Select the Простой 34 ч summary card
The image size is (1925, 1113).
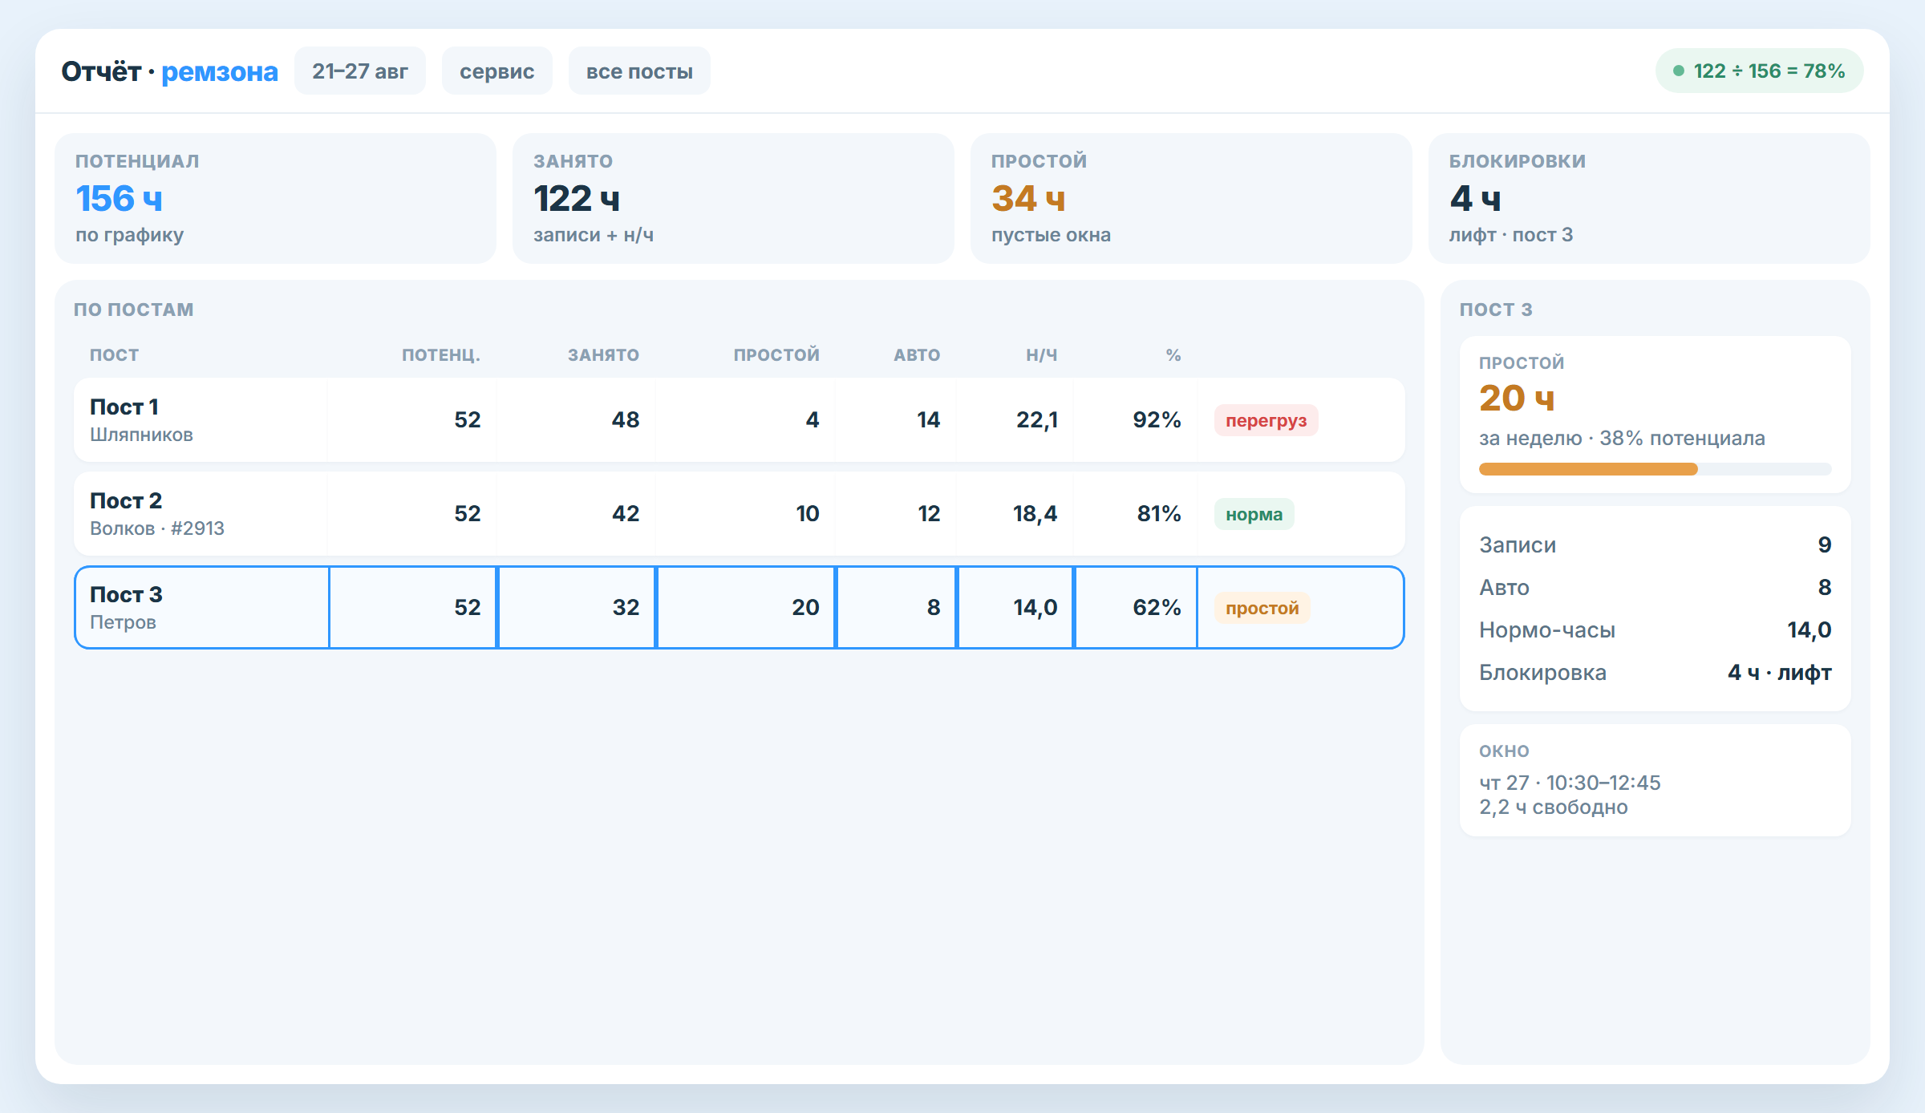click(1191, 198)
